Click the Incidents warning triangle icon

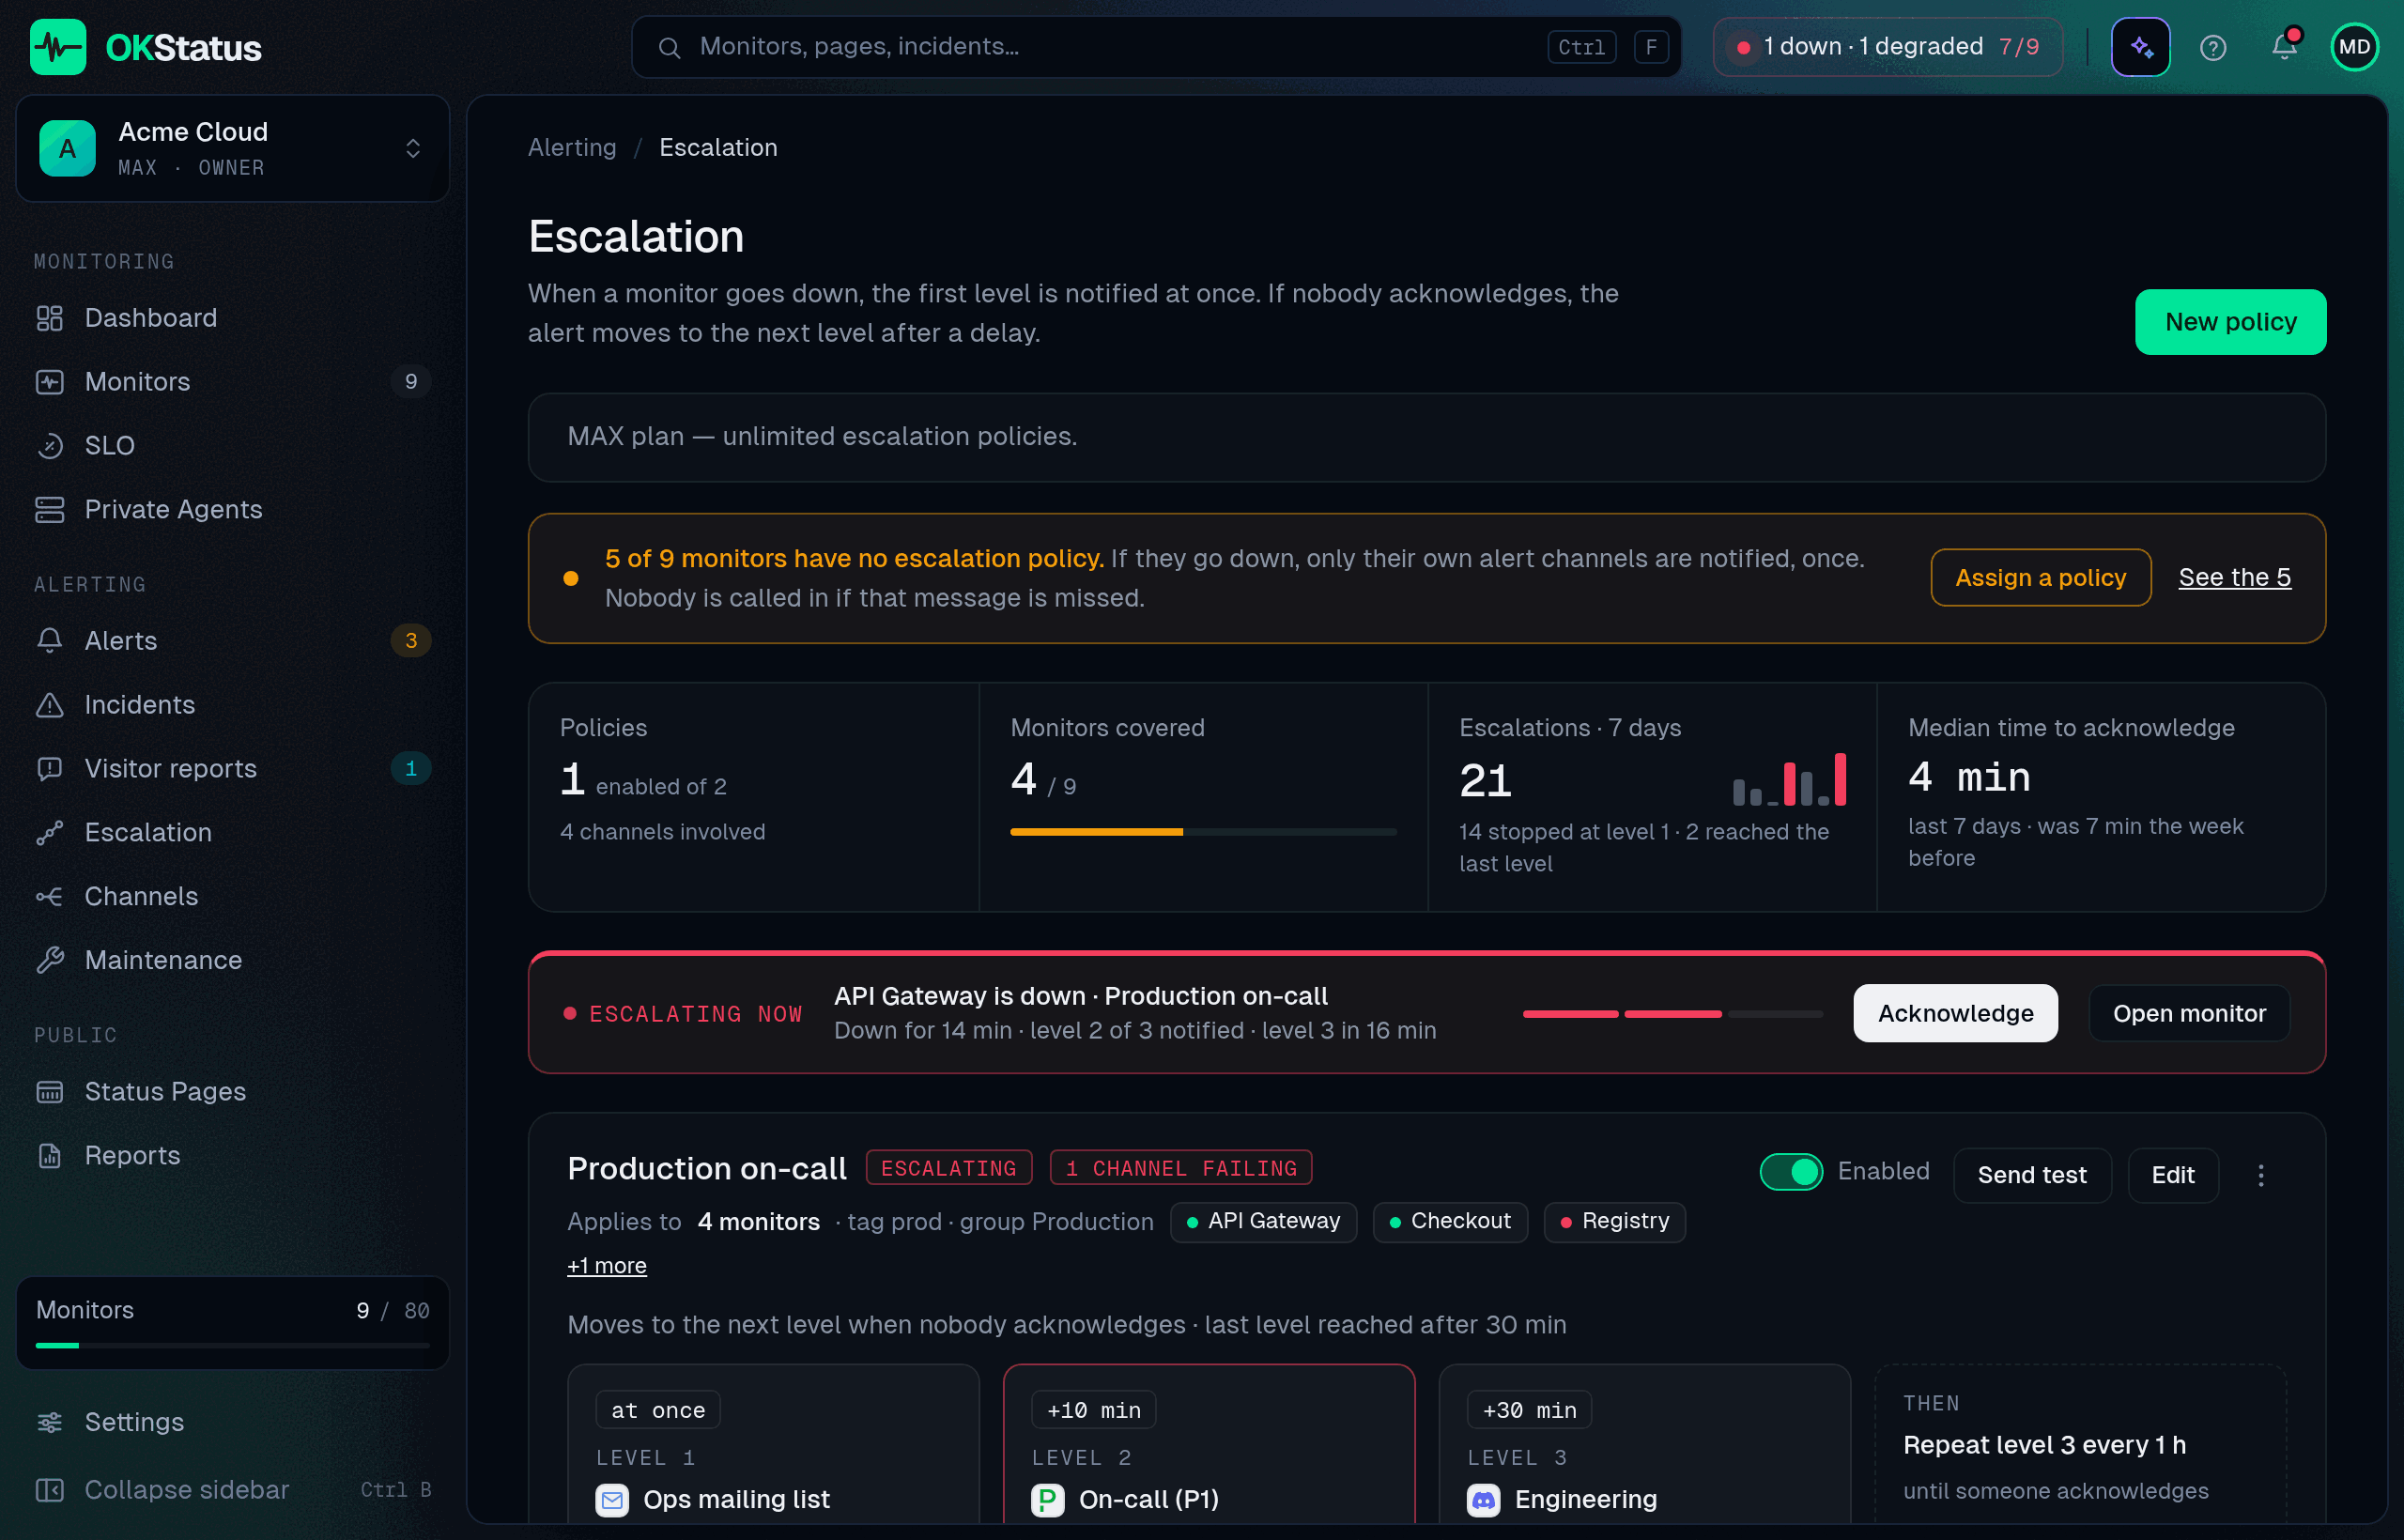coord(50,705)
